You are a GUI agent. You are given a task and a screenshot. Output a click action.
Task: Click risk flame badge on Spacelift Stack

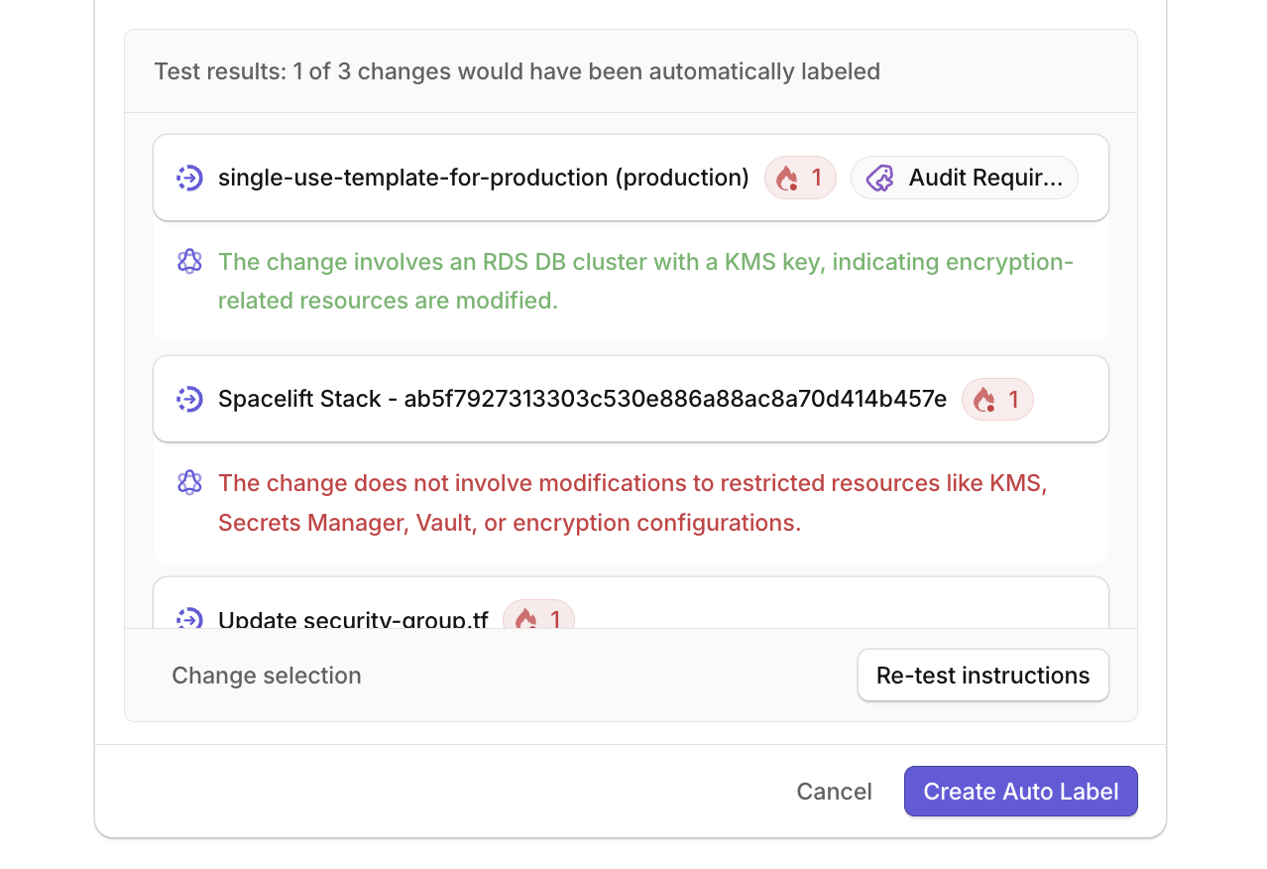pos(997,399)
